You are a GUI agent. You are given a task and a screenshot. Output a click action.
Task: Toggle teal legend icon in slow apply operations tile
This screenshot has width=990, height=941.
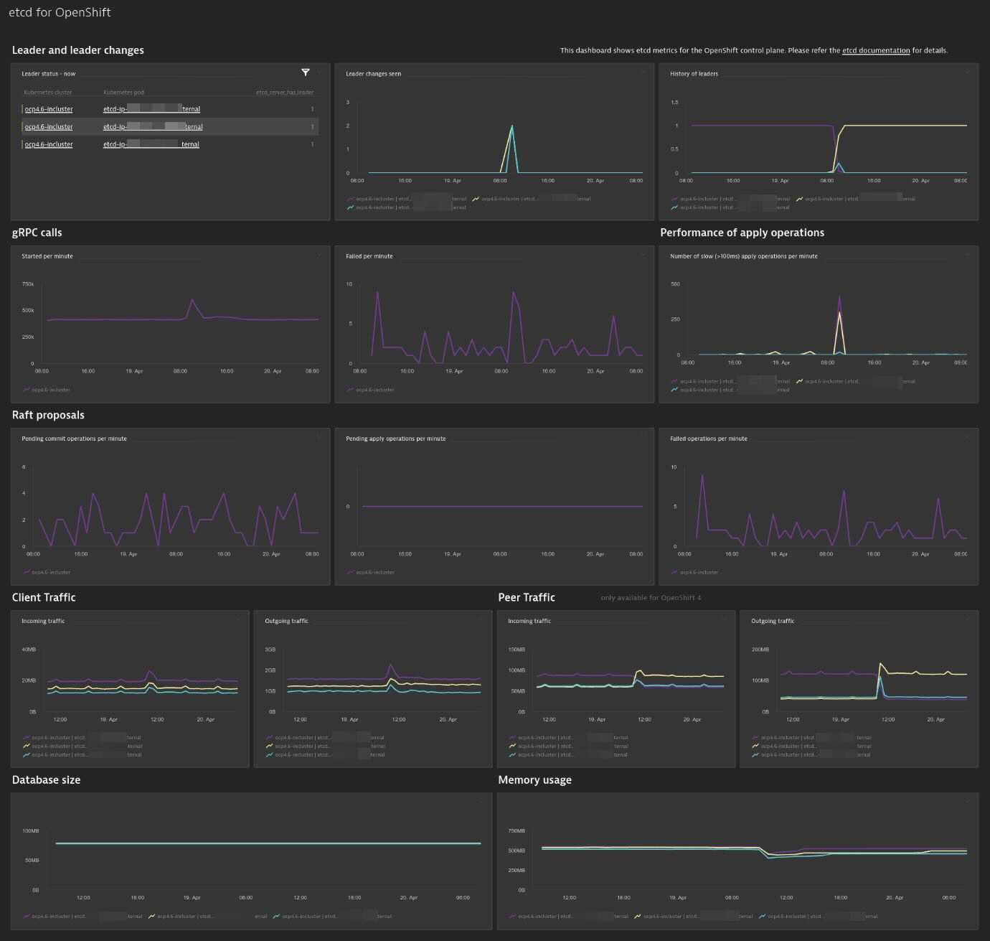tap(674, 390)
